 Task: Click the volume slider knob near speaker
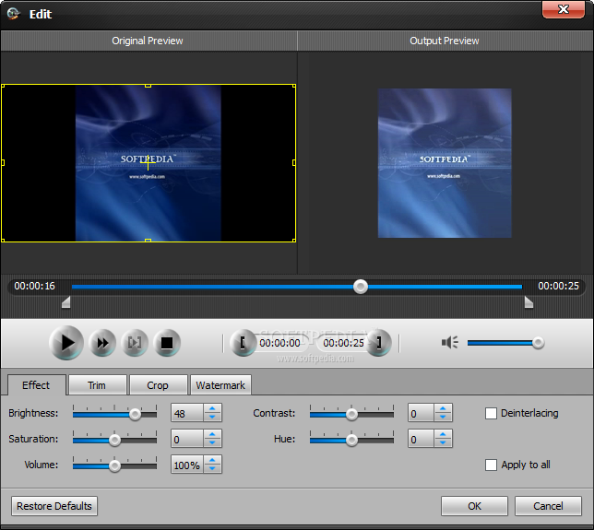(x=538, y=343)
